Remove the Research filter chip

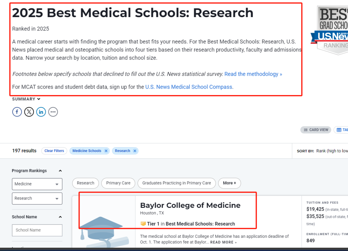pos(135,151)
